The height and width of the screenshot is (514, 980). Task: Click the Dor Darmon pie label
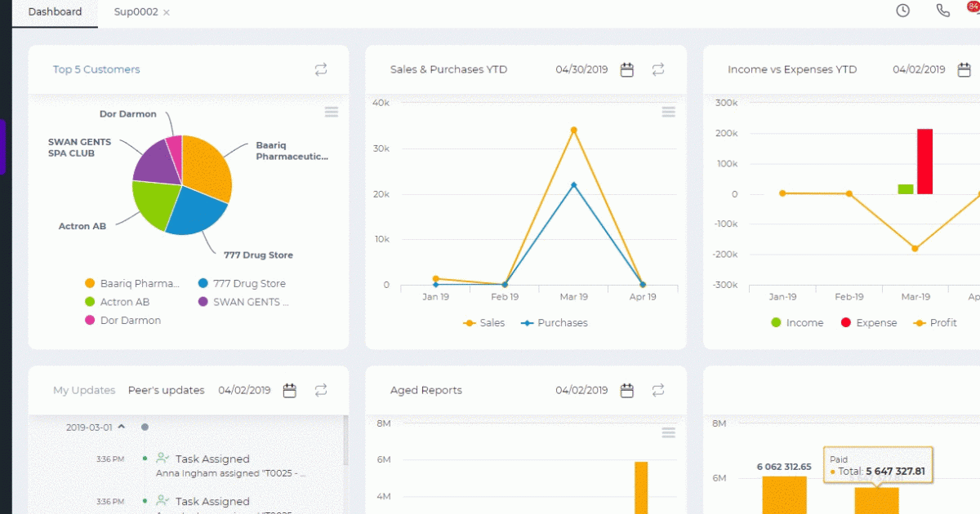[128, 114]
